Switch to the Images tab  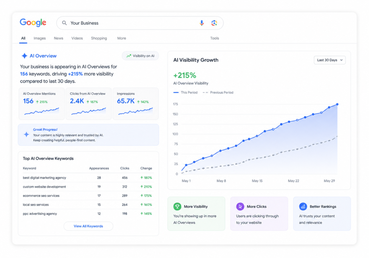[x=40, y=38]
